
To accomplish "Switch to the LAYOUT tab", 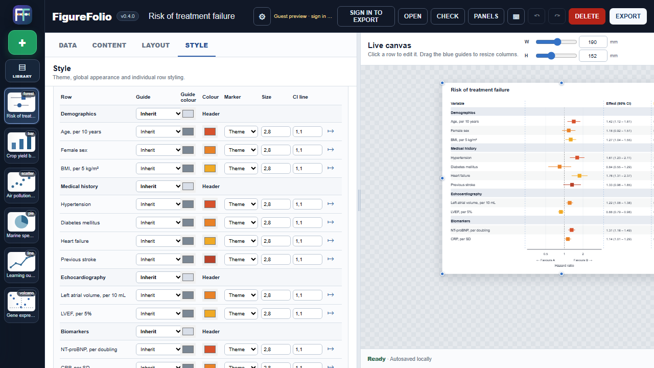I will [156, 45].
